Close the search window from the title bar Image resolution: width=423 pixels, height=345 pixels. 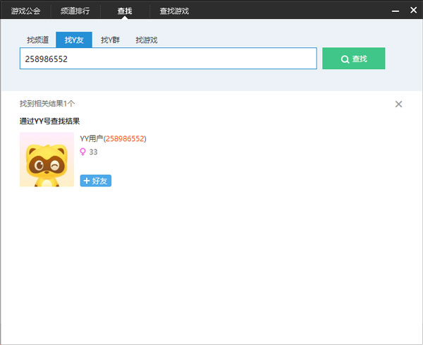click(412, 11)
